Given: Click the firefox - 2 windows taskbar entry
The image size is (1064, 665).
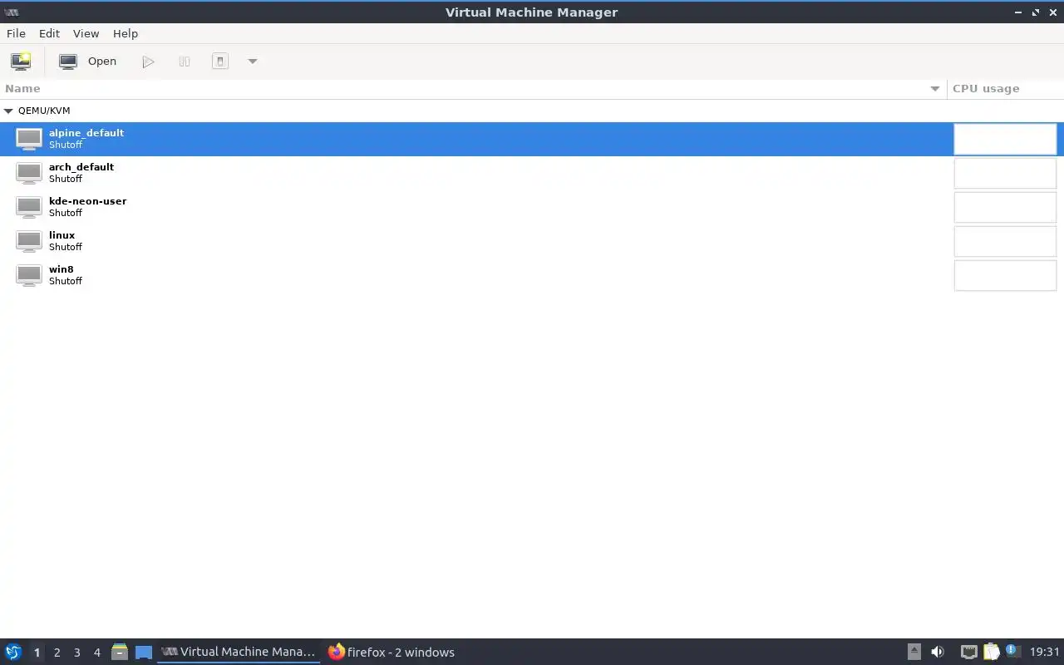Looking at the screenshot, I should pyautogui.click(x=391, y=652).
